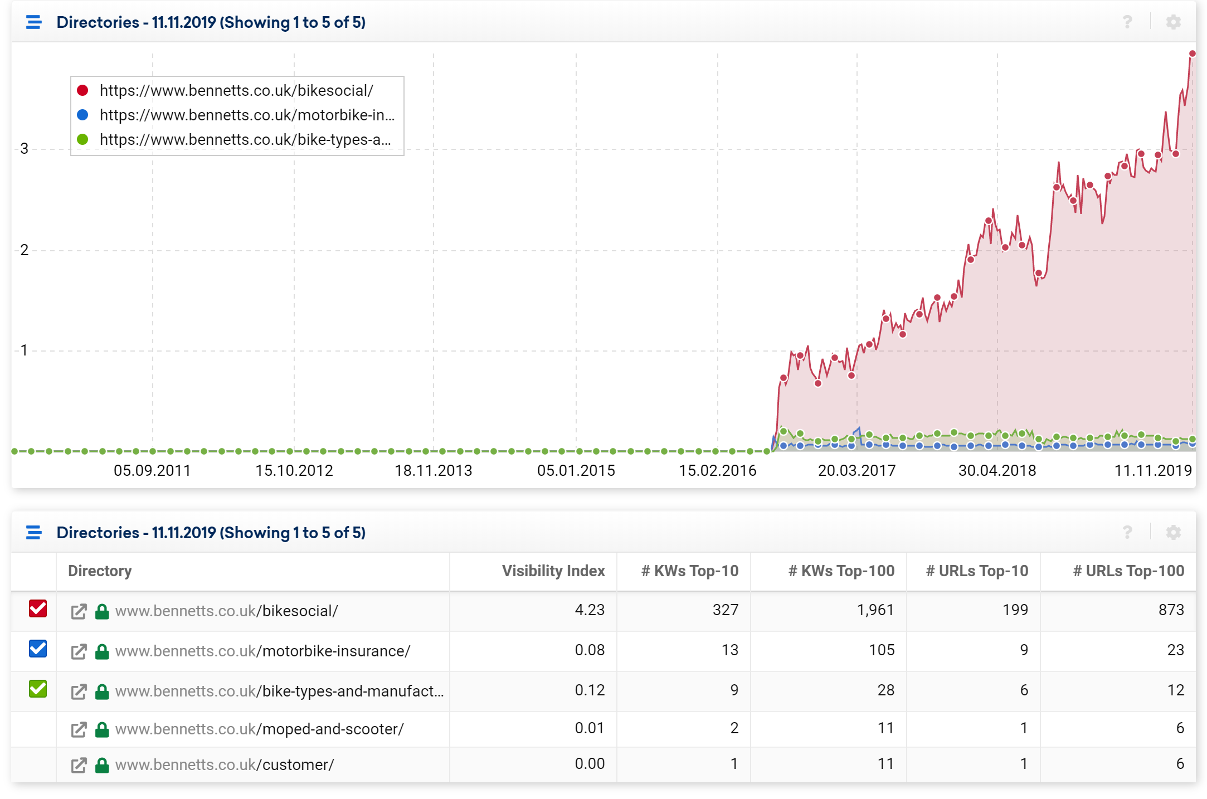The height and width of the screenshot is (799, 1207).
Task: Open the table panel hamburger menu
Action: (x=33, y=533)
